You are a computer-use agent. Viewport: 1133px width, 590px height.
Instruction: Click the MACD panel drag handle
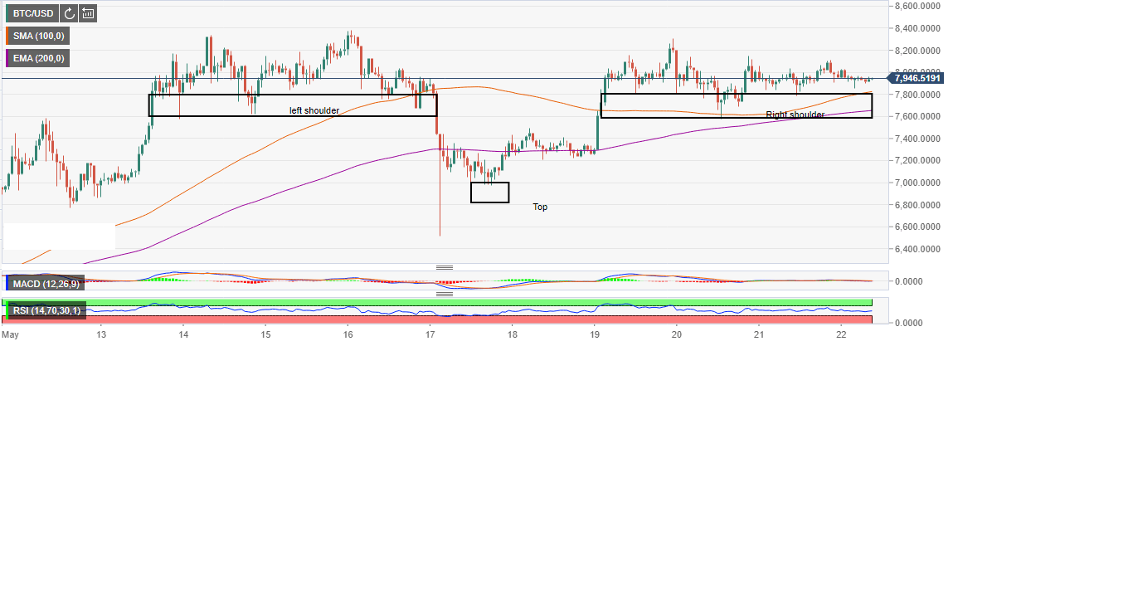[x=445, y=267]
